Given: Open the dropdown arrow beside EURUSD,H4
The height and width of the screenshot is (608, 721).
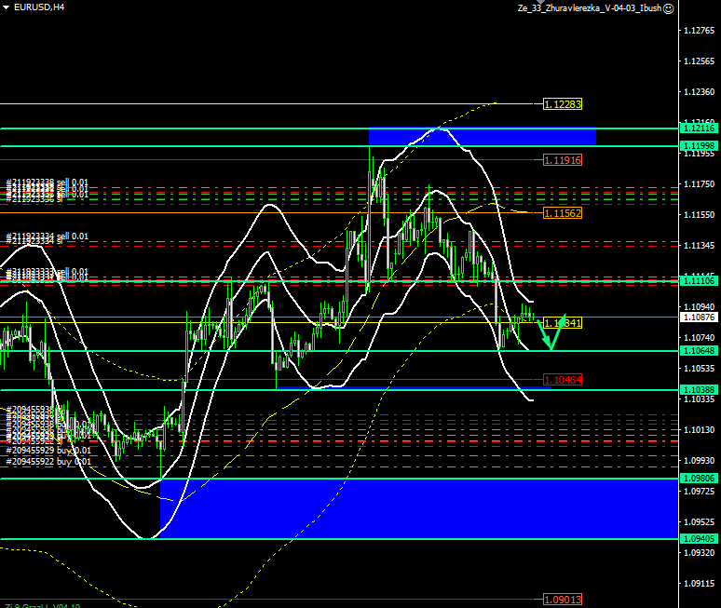Looking at the screenshot, I should (x=6, y=7).
